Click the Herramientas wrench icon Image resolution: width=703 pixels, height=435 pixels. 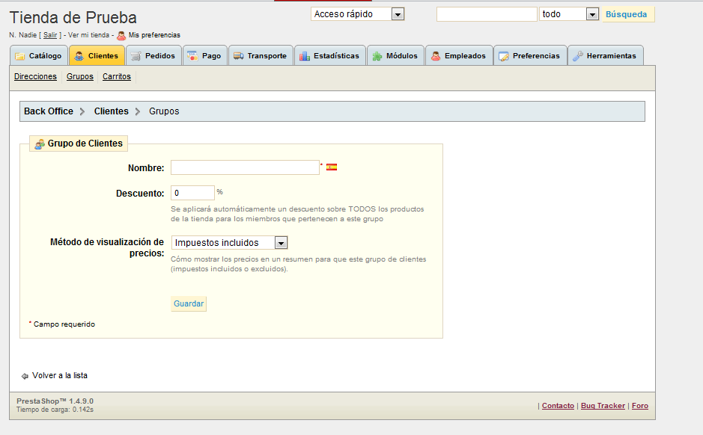577,56
